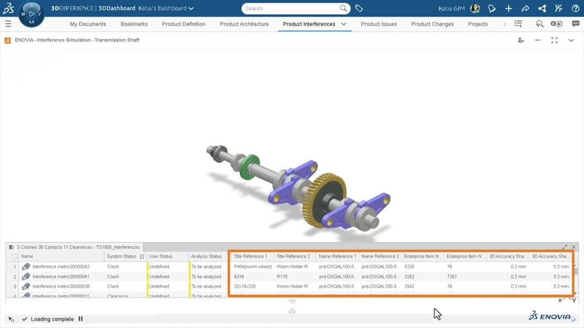
Task: Sort by Analysis Status column
Action: pyautogui.click(x=206, y=256)
